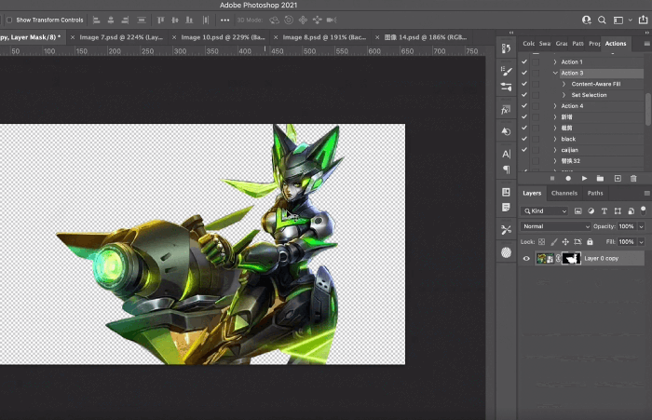Expand the Set Selection step

[x=564, y=95]
